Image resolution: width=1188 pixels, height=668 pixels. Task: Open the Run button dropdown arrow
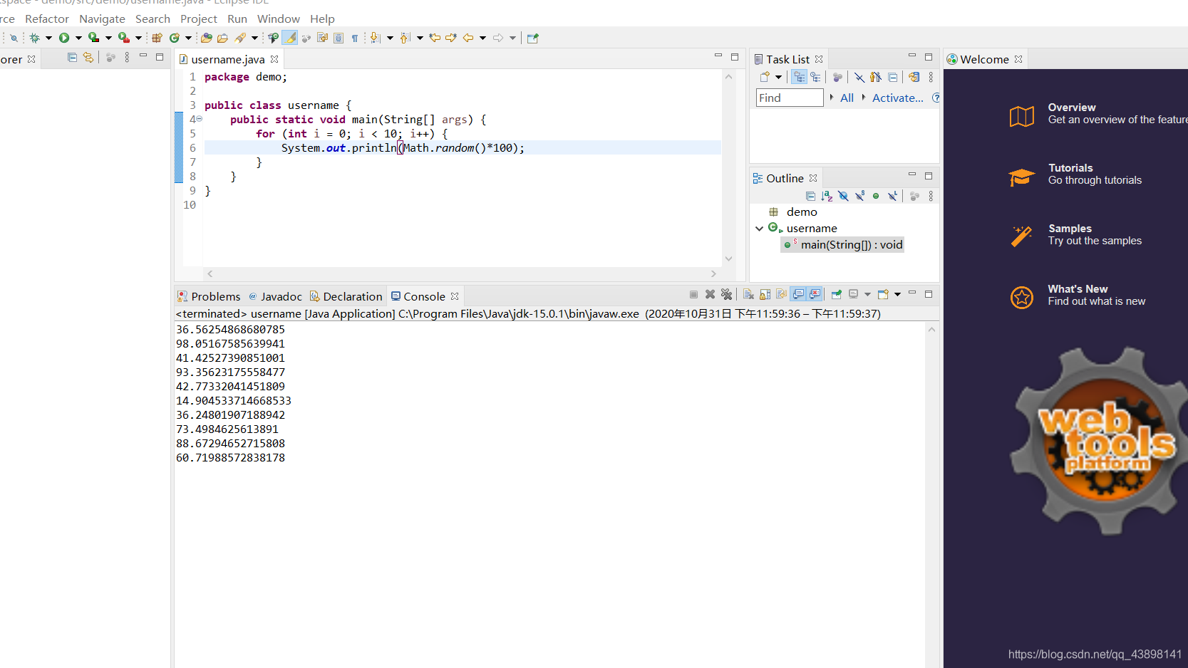(x=78, y=38)
